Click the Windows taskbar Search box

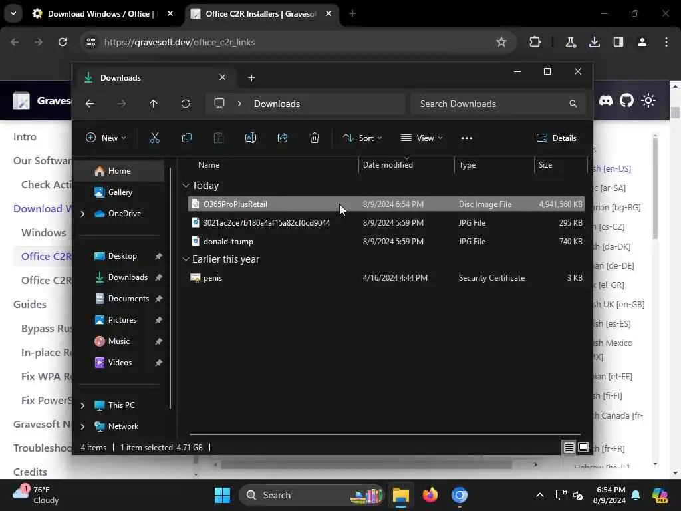[x=312, y=495]
